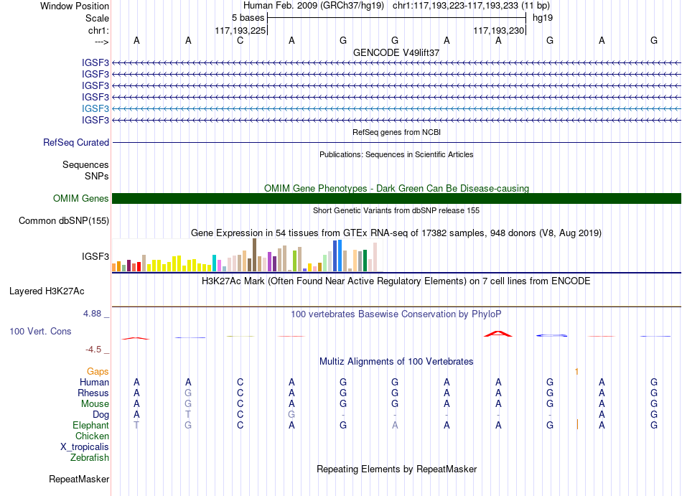
Task: Click the Multiz Alignments of 100 Vertebrates title
Action: 396,361
